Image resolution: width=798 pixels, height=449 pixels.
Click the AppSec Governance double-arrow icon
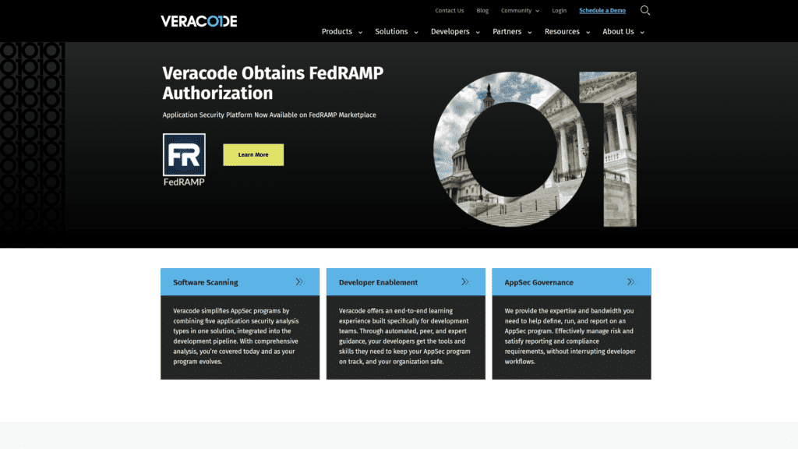pyautogui.click(x=631, y=281)
